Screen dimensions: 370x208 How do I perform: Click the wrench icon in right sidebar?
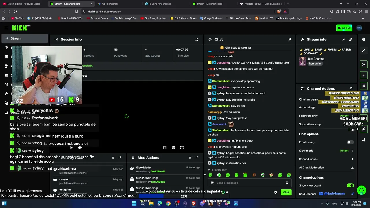364,129
